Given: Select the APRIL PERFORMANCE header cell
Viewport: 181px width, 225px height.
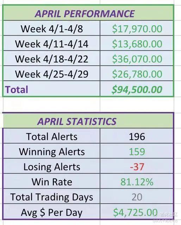Looking at the screenshot, I should click(x=88, y=13).
